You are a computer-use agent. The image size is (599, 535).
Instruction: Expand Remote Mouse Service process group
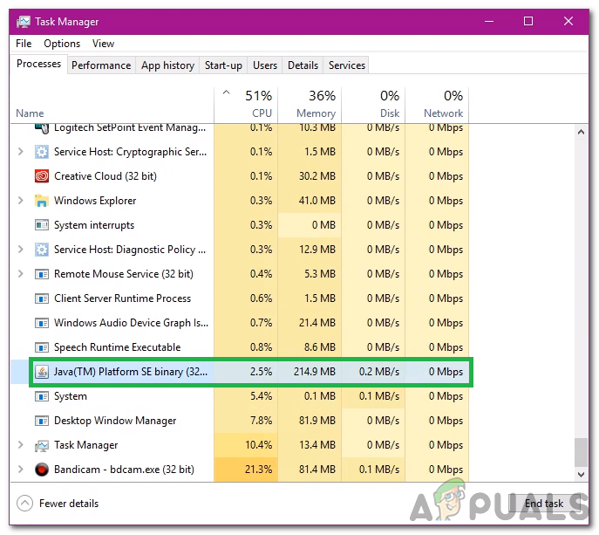(21, 274)
